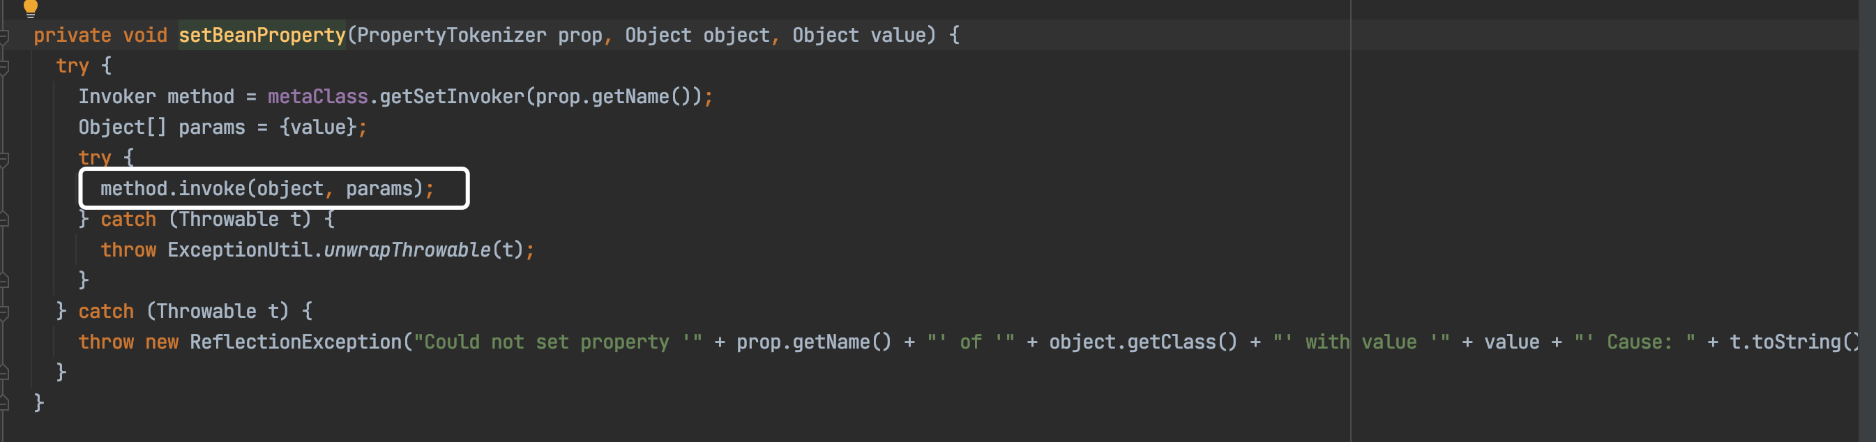This screenshot has height=442, width=1876.
Task: Click the Object[] params variable declaration
Action: pos(162,128)
